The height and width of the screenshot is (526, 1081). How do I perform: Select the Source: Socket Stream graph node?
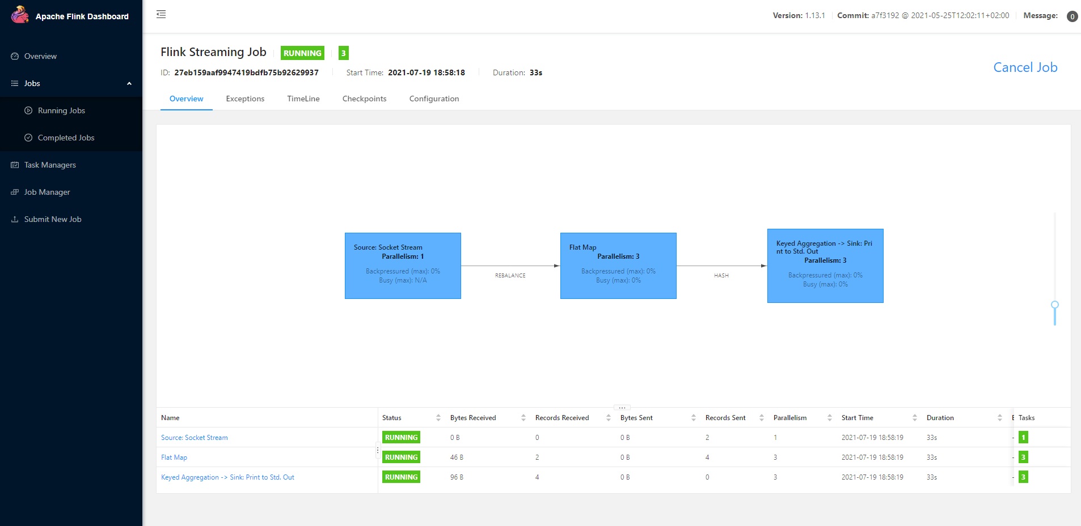pyautogui.click(x=403, y=266)
